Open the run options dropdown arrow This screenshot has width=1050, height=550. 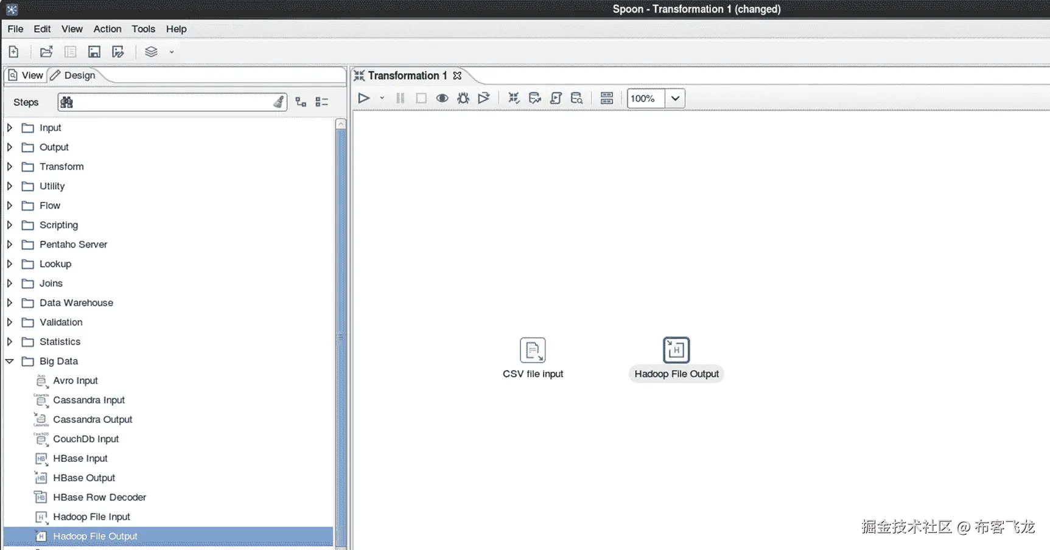tap(382, 98)
